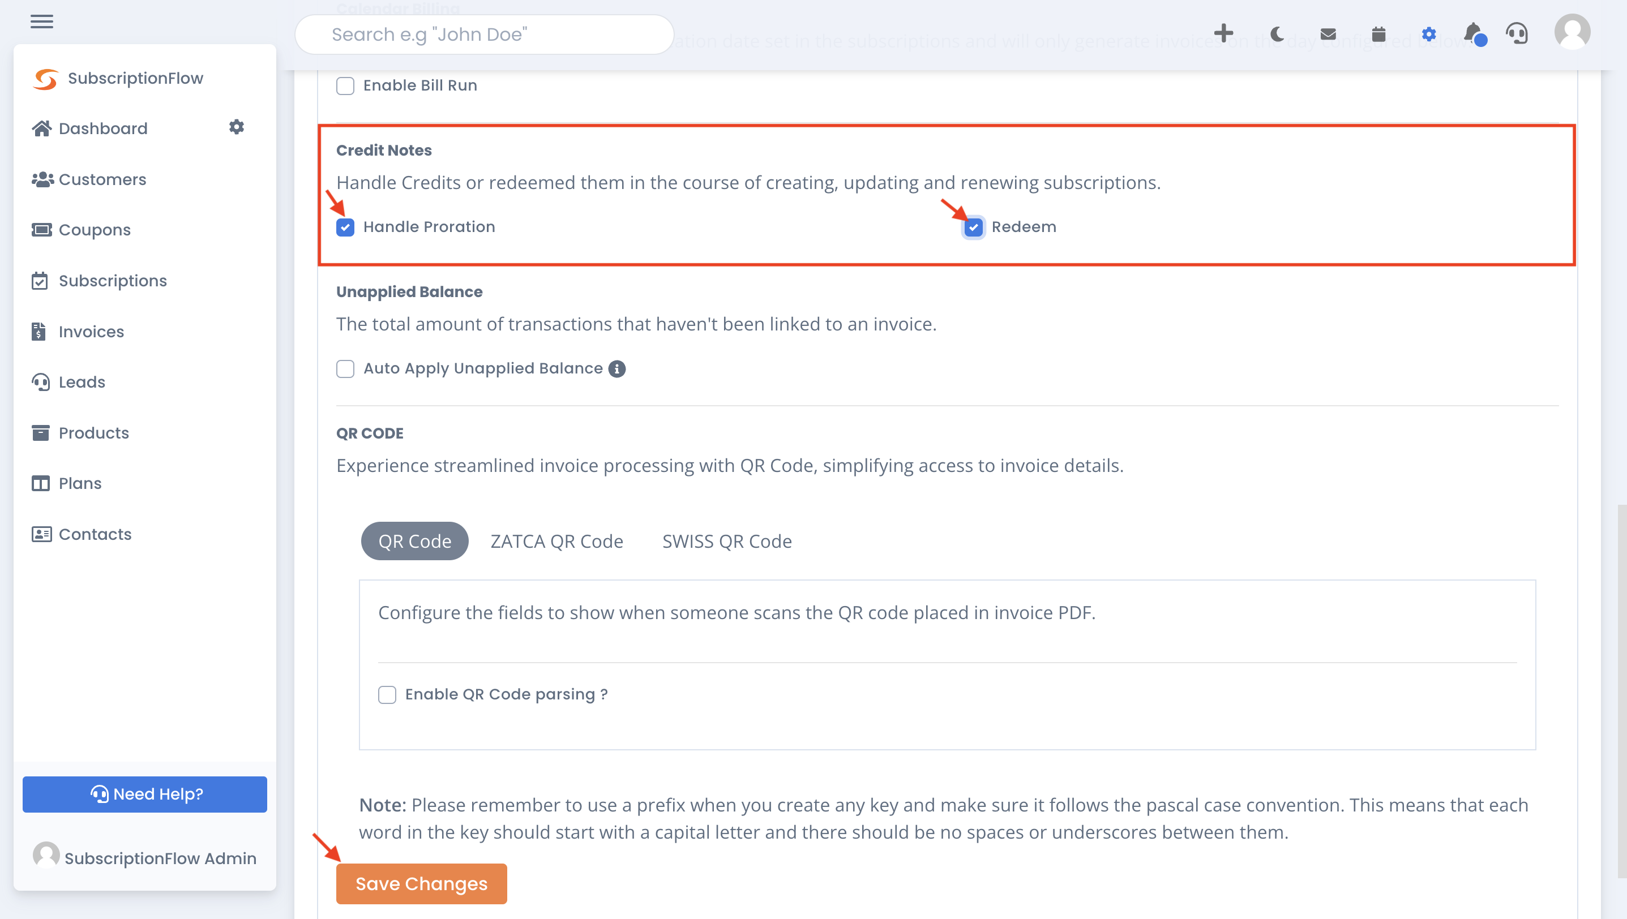
Task: Enable the Bill Run checkbox
Action: click(345, 86)
